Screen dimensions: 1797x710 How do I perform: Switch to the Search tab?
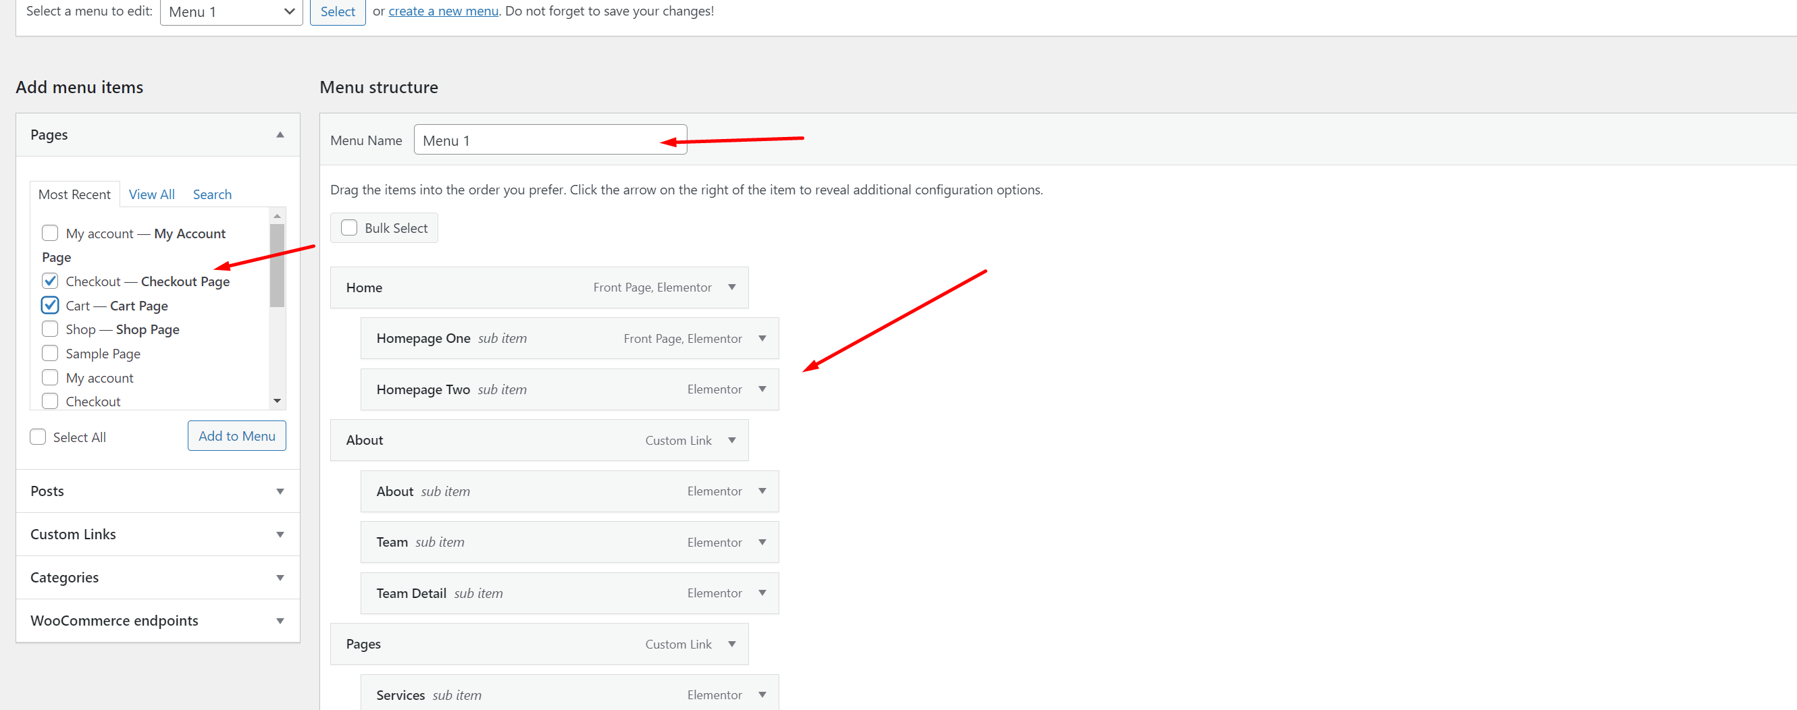pyautogui.click(x=212, y=194)
